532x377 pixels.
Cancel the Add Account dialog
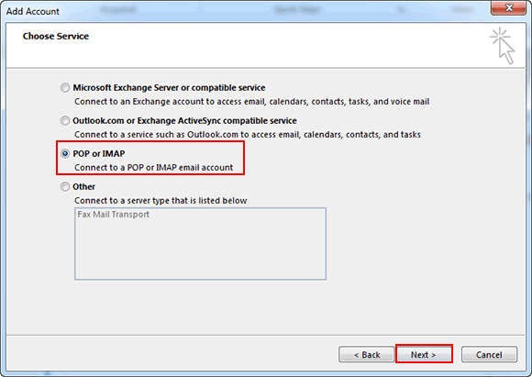489,355
